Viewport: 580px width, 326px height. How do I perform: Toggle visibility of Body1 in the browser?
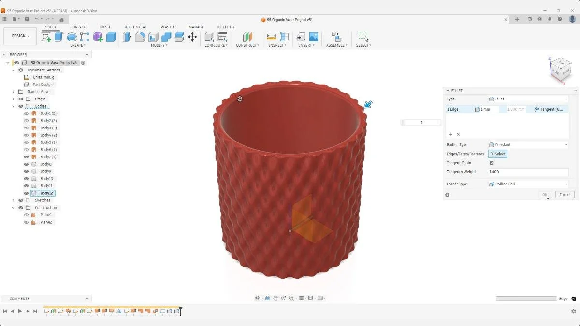pos(26,113)
